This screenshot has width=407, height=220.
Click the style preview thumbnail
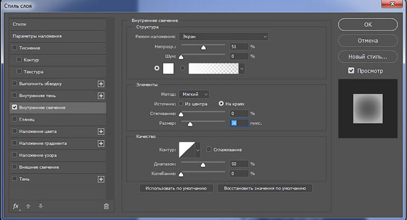coord(368,109)
